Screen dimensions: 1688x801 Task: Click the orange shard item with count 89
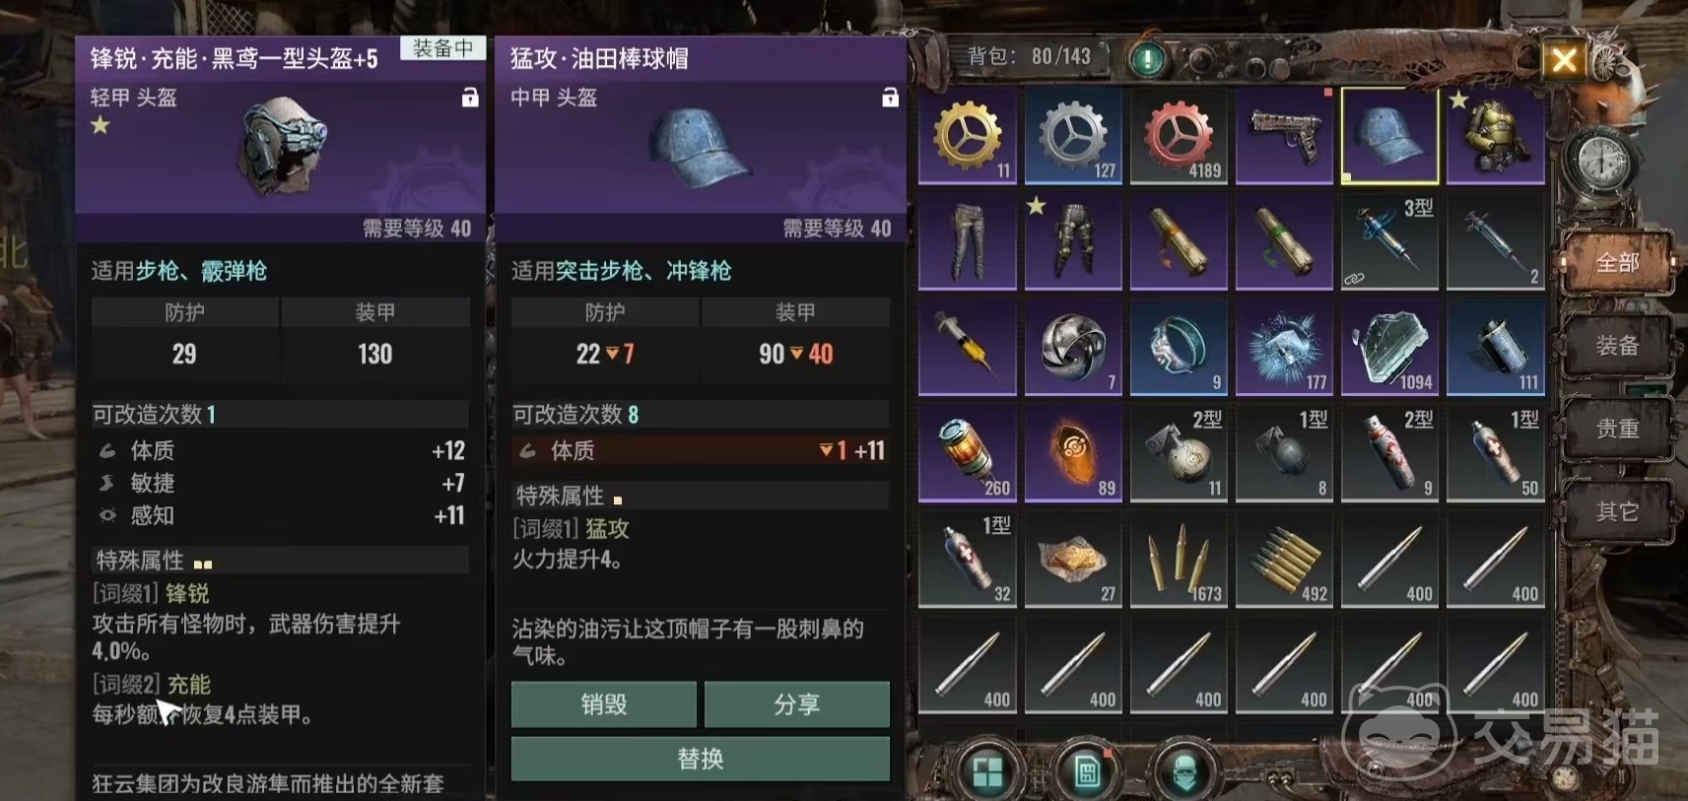1073,453
